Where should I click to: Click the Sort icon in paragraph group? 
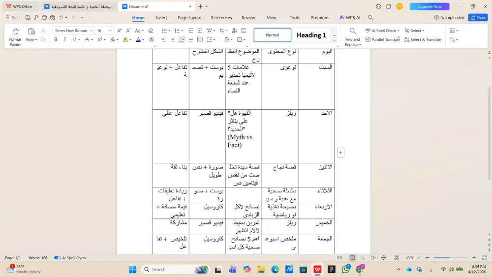(x=235, y=31)
